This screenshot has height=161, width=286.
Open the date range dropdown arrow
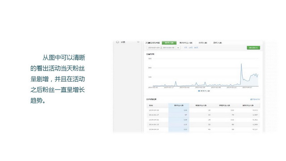178,48
